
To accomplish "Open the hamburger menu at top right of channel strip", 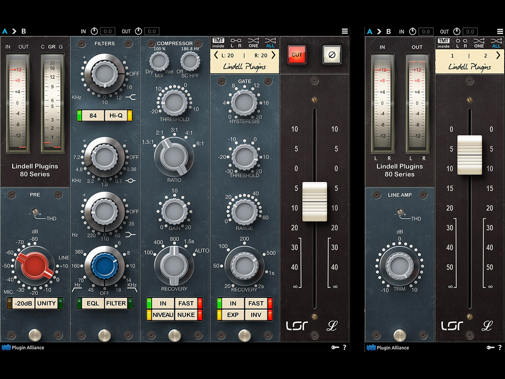I will [x=345, y=31].
